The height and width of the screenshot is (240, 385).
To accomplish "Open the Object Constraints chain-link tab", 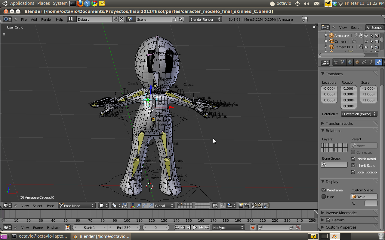I will tap(364, 62).
